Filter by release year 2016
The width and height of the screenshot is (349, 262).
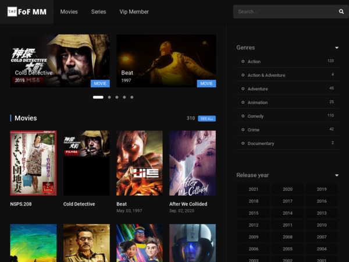(322, 201)
